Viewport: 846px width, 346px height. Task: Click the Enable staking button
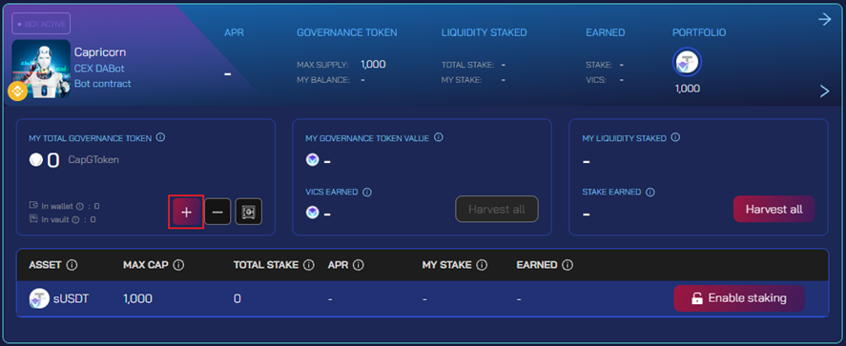point(739,298)
